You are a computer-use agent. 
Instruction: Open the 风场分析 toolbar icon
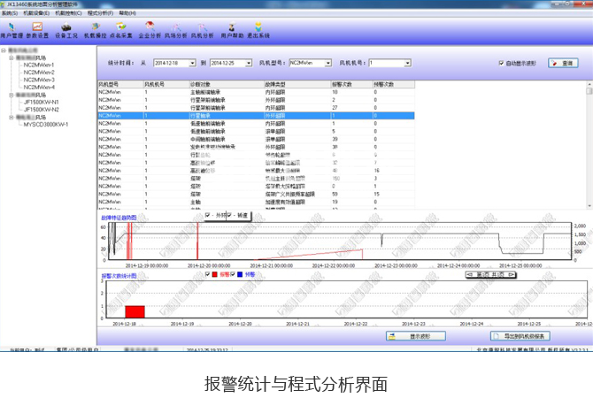click(x=177, y=30)
